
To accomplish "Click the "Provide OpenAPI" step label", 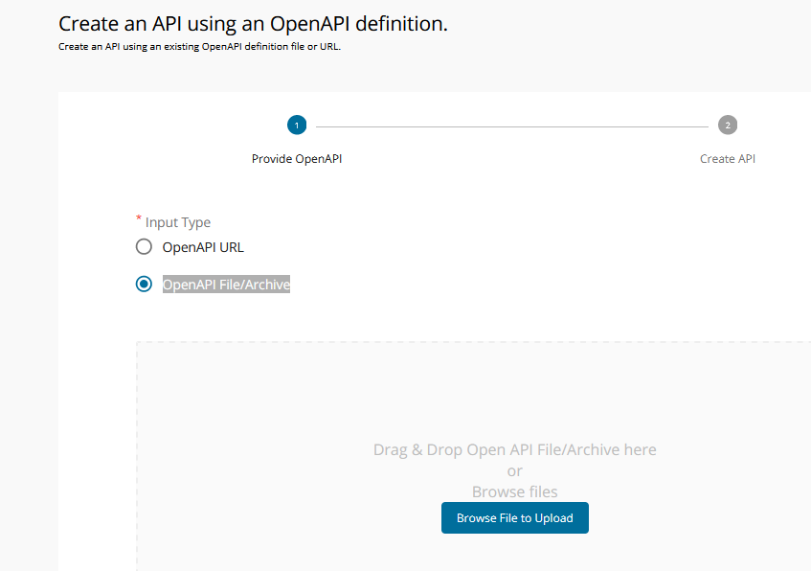I will pos(297,159).
